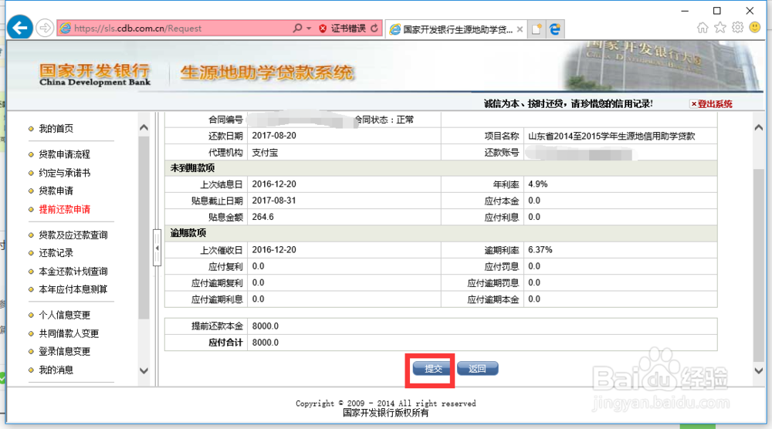Screen dimensions: 772x429
Task: Click the smiley feedback icon
Action: (755, 28)
